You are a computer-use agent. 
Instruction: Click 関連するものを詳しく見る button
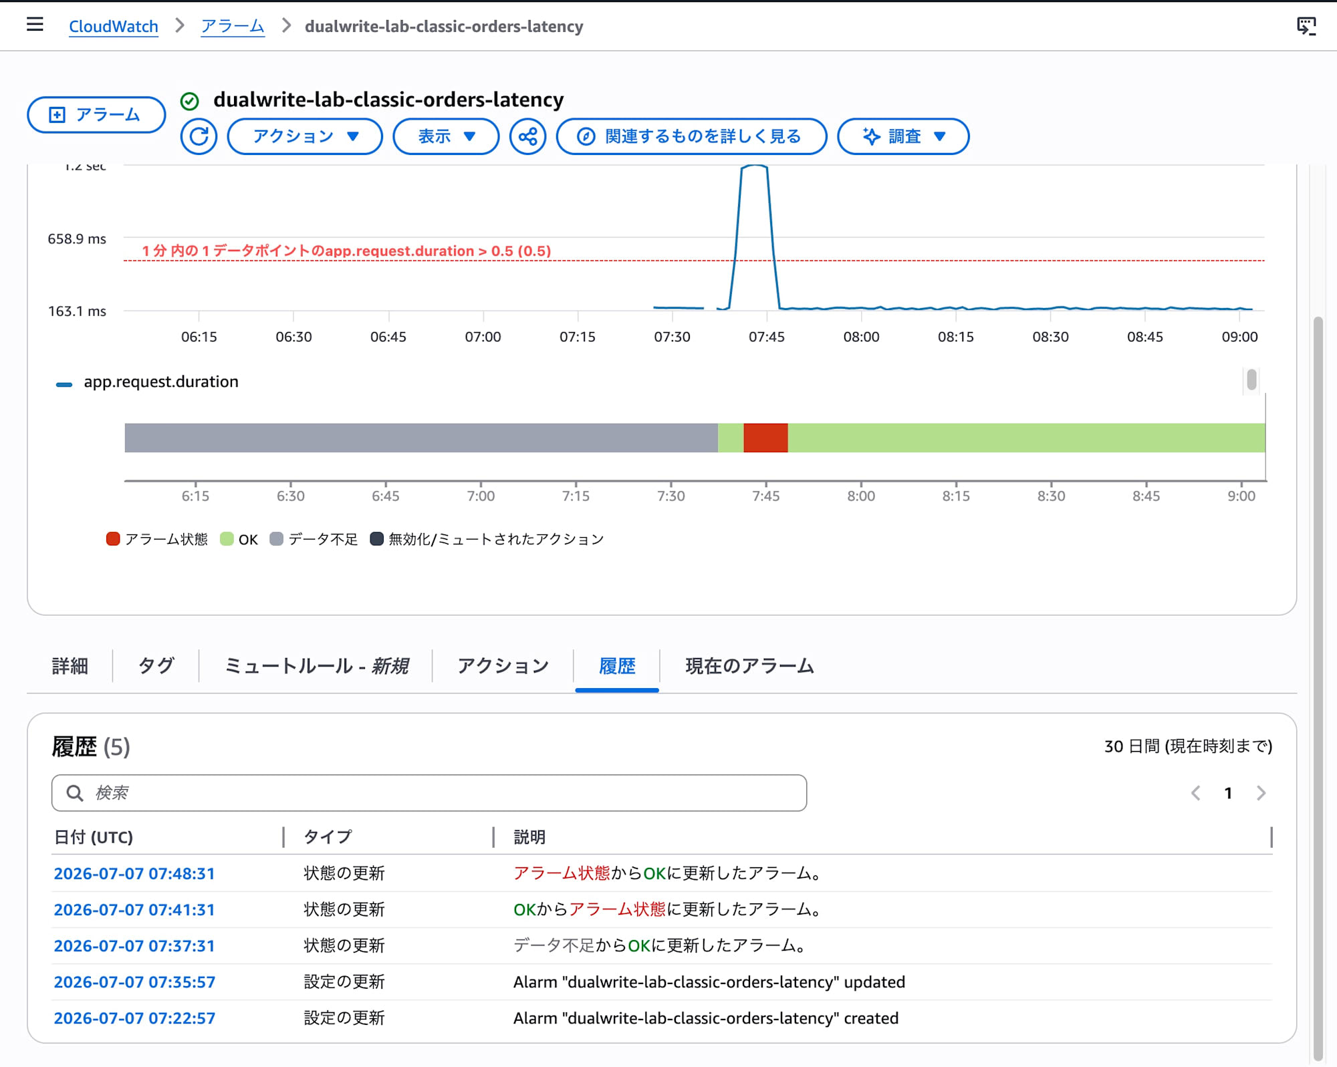pos(691,136)
